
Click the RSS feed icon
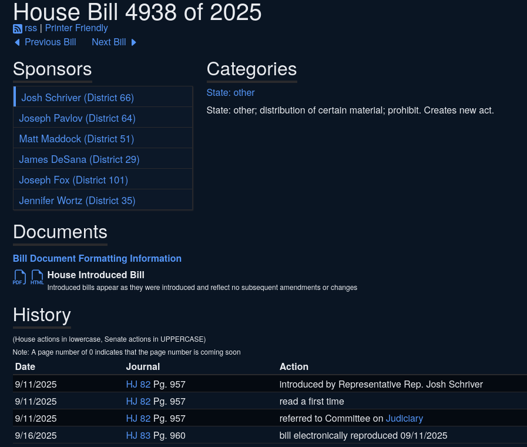click(x=18, y=29)
